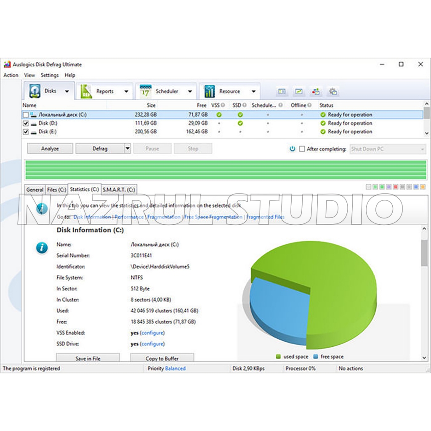Click the Analyze button
Image resolution: width=431 pixels, height=431 pixels.
(x=50, y=149)
